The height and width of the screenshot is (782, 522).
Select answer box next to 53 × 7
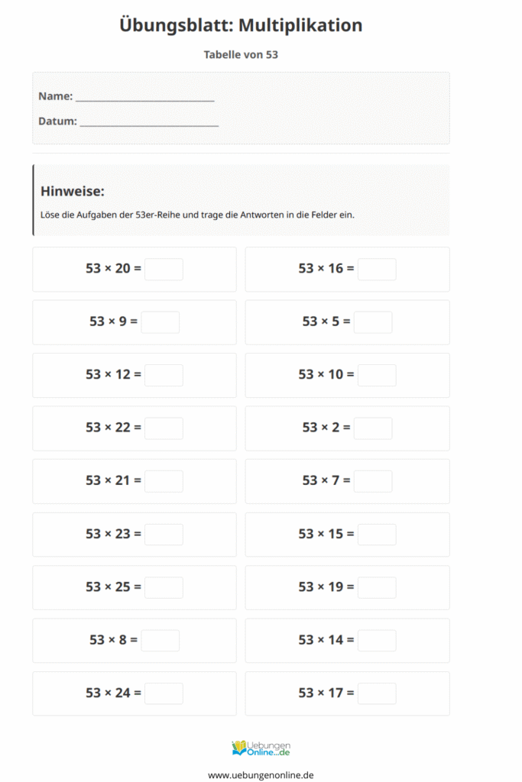(x=373, y=481)
